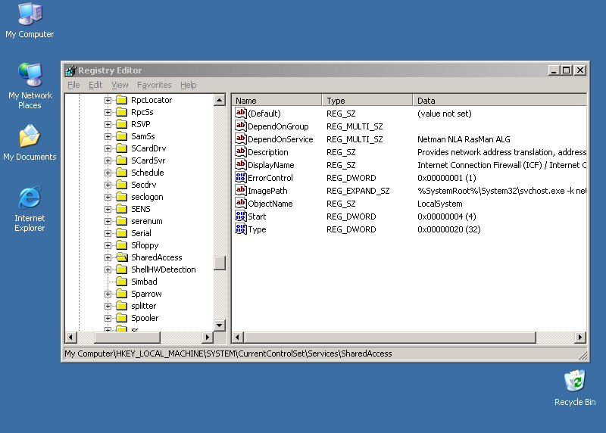Expand the SamSs key
This screenshot has height=433, width=606.
point(108,136)
